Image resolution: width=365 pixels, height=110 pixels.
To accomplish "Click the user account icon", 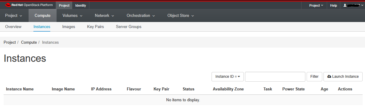I will 345,5.
